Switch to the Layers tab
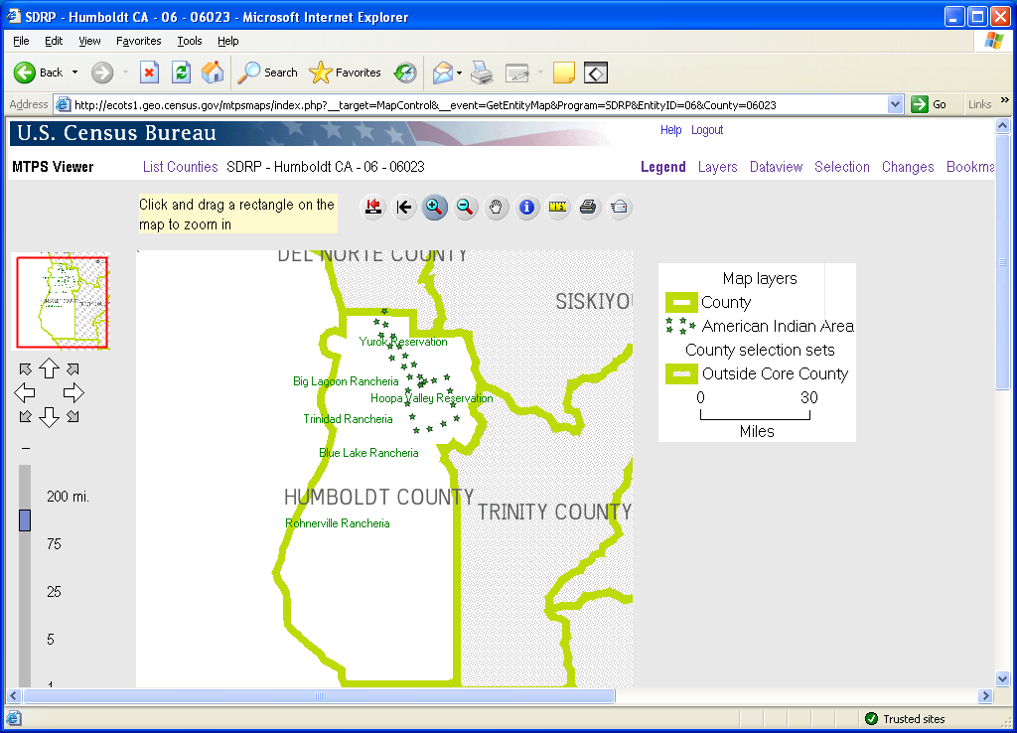The width and height of the screenshot is (1017, 733). point(717,167)
